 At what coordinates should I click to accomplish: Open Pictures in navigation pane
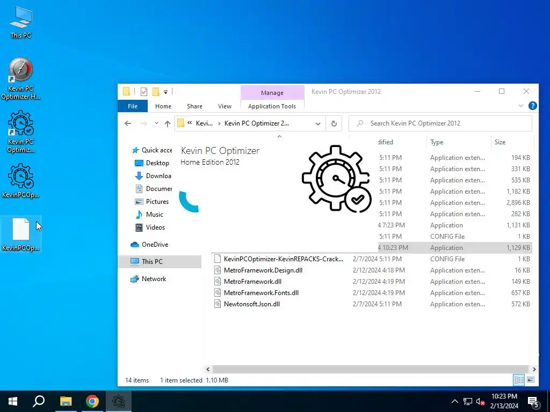point(152,202)
